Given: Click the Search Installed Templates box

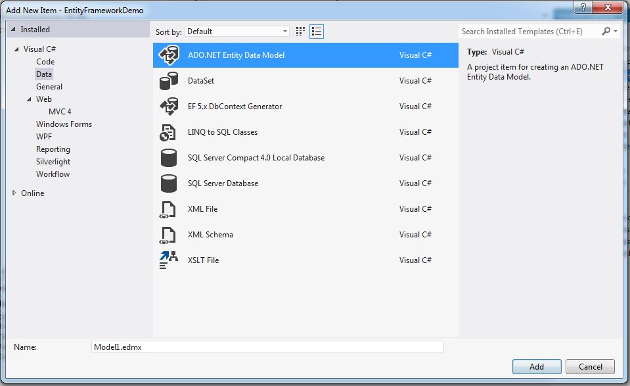Looking at the screenshot, I should [x=529, y=32].
